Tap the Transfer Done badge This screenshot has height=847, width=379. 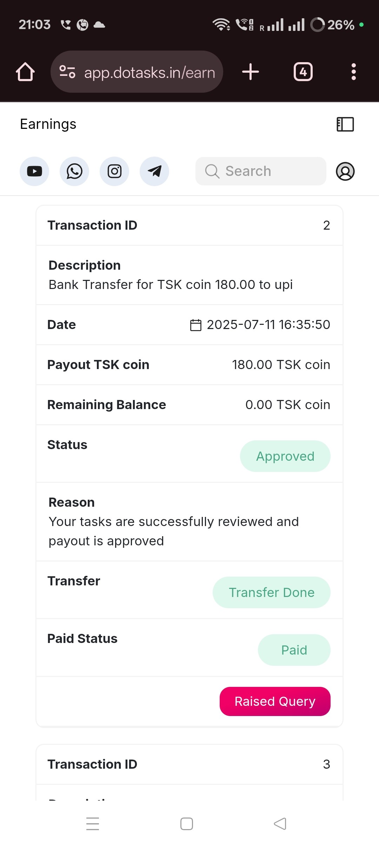[x=272, y=592]
